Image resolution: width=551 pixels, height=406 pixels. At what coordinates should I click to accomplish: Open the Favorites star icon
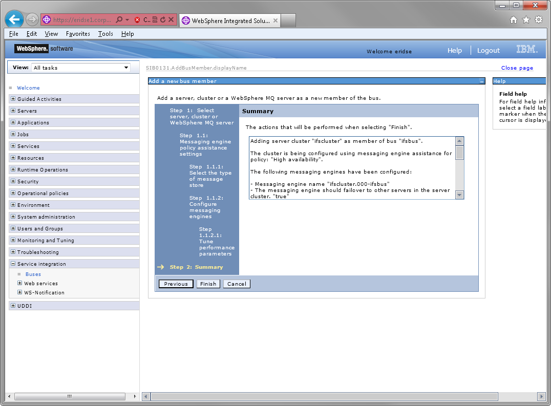click(526, 19)
